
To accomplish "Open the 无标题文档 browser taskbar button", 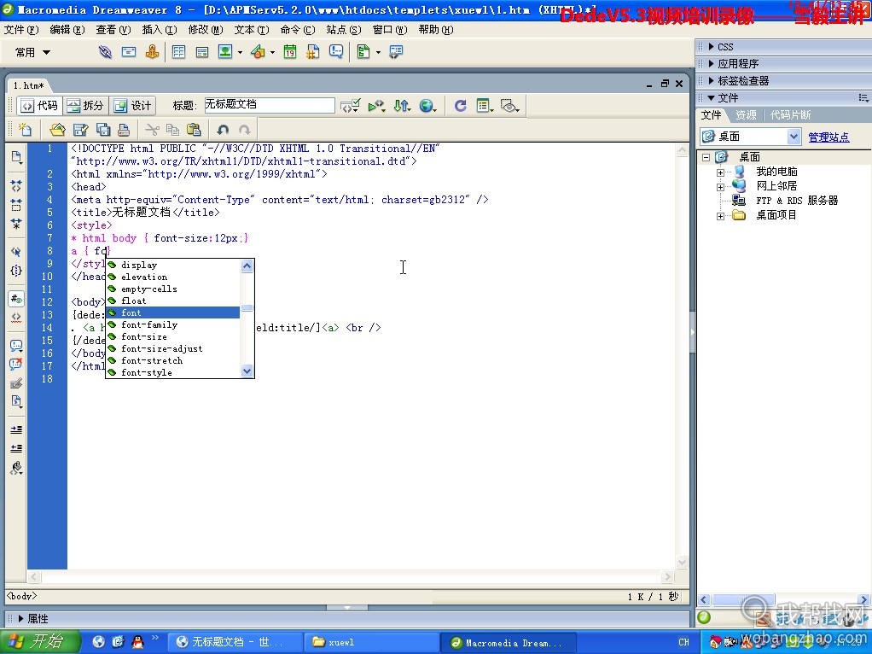I will click(235, 642).
